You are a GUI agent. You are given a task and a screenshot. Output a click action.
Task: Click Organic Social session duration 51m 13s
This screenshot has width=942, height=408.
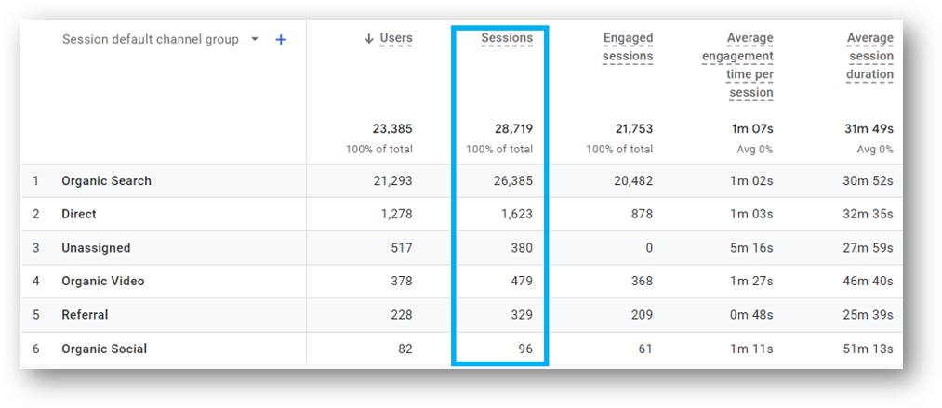tap(869, 349)
